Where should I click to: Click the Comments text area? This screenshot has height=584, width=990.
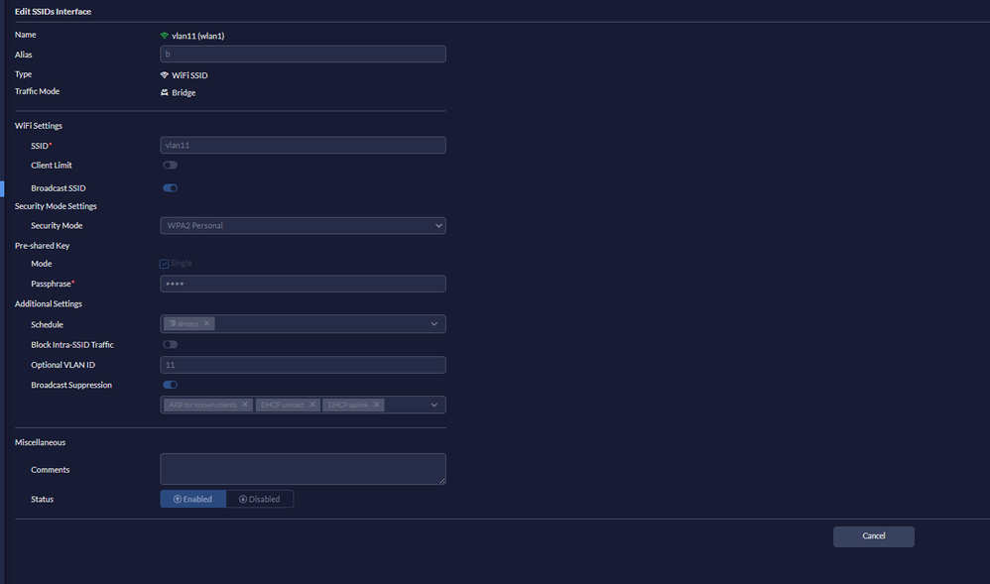(x=304, y=469)
